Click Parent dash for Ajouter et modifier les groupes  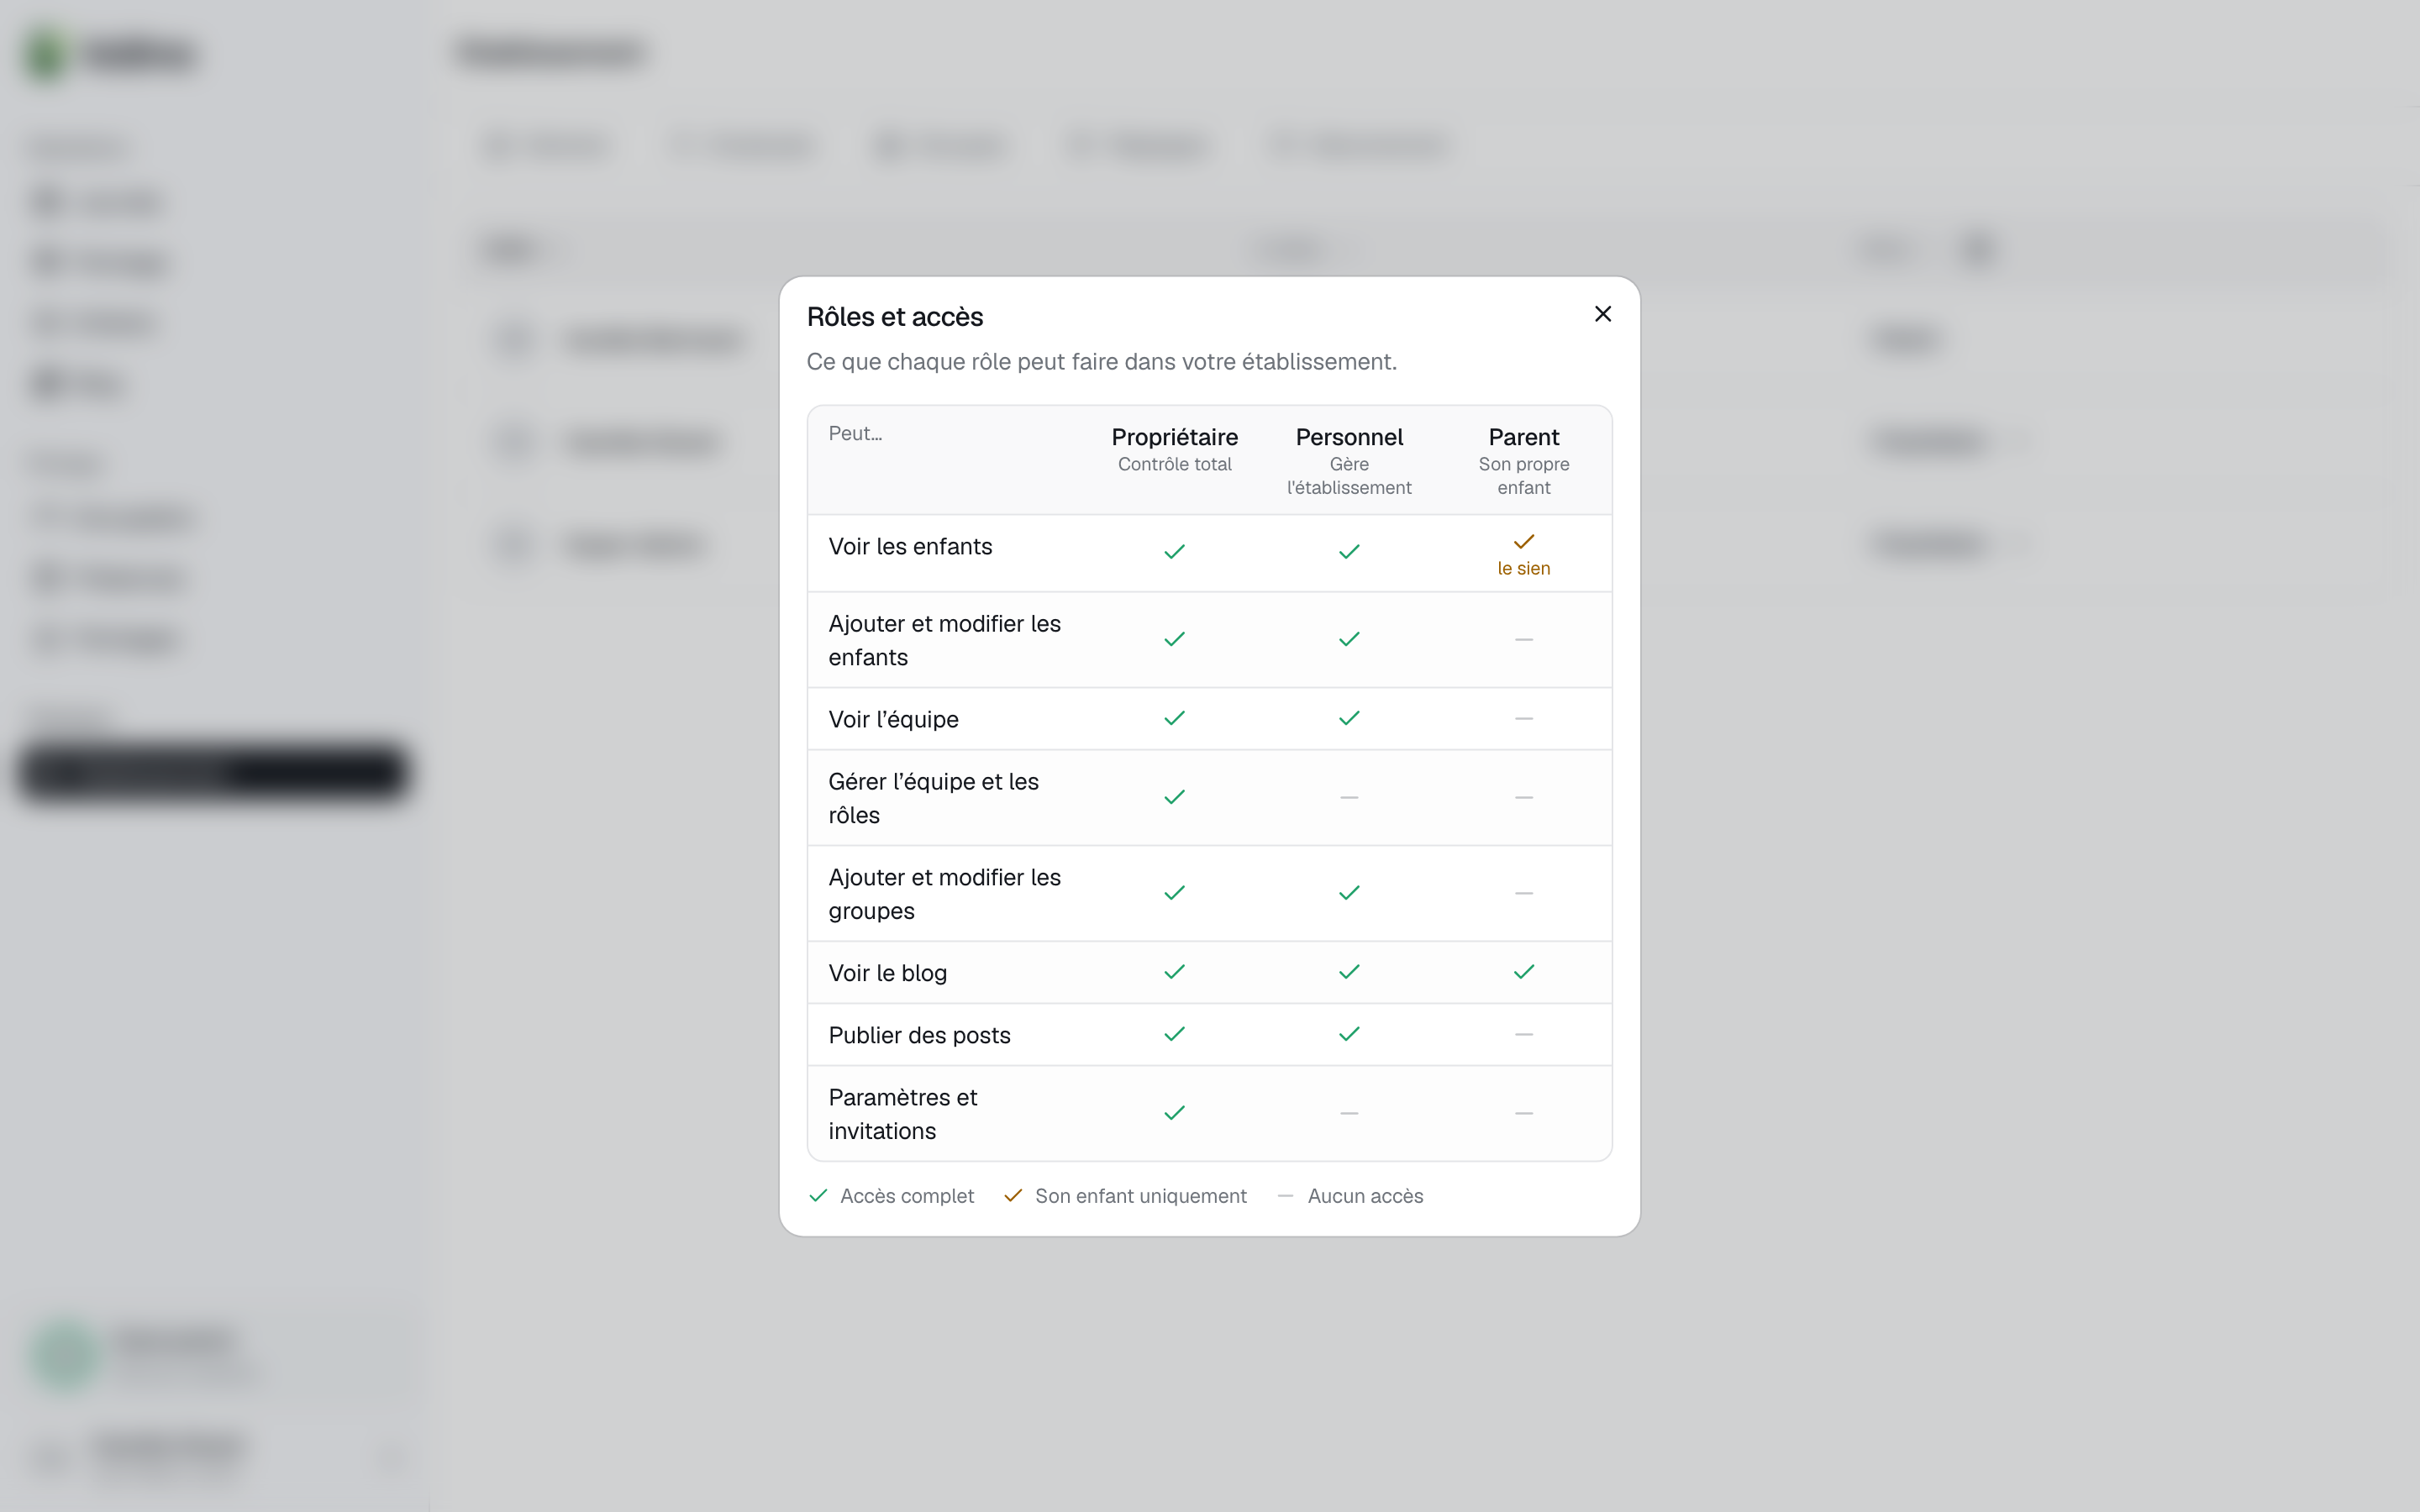1523,893
